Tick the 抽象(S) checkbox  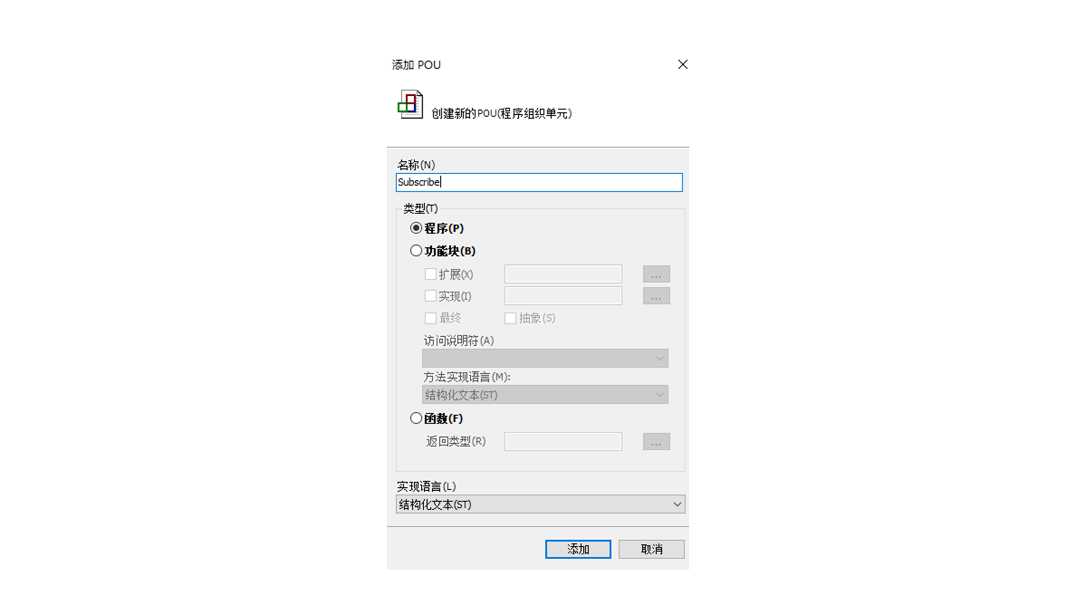tap(510, 318)
